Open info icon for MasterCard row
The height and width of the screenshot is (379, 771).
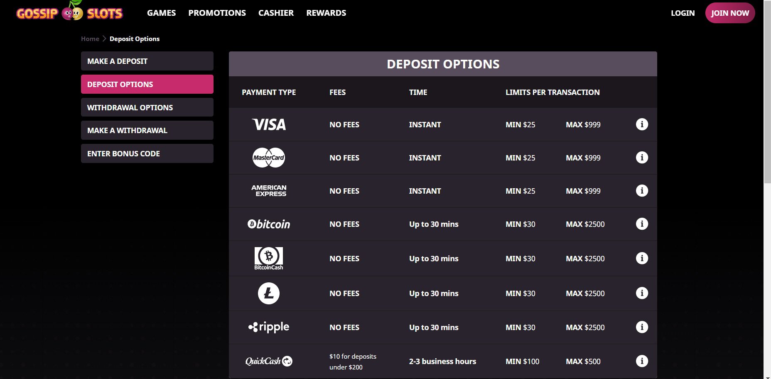pyautogui.click(x=642, y=158)
